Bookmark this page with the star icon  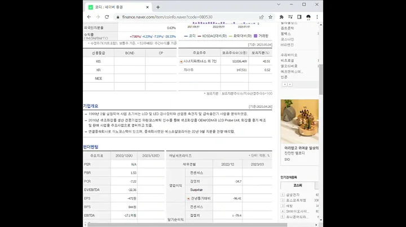click(x=270, y=17)
